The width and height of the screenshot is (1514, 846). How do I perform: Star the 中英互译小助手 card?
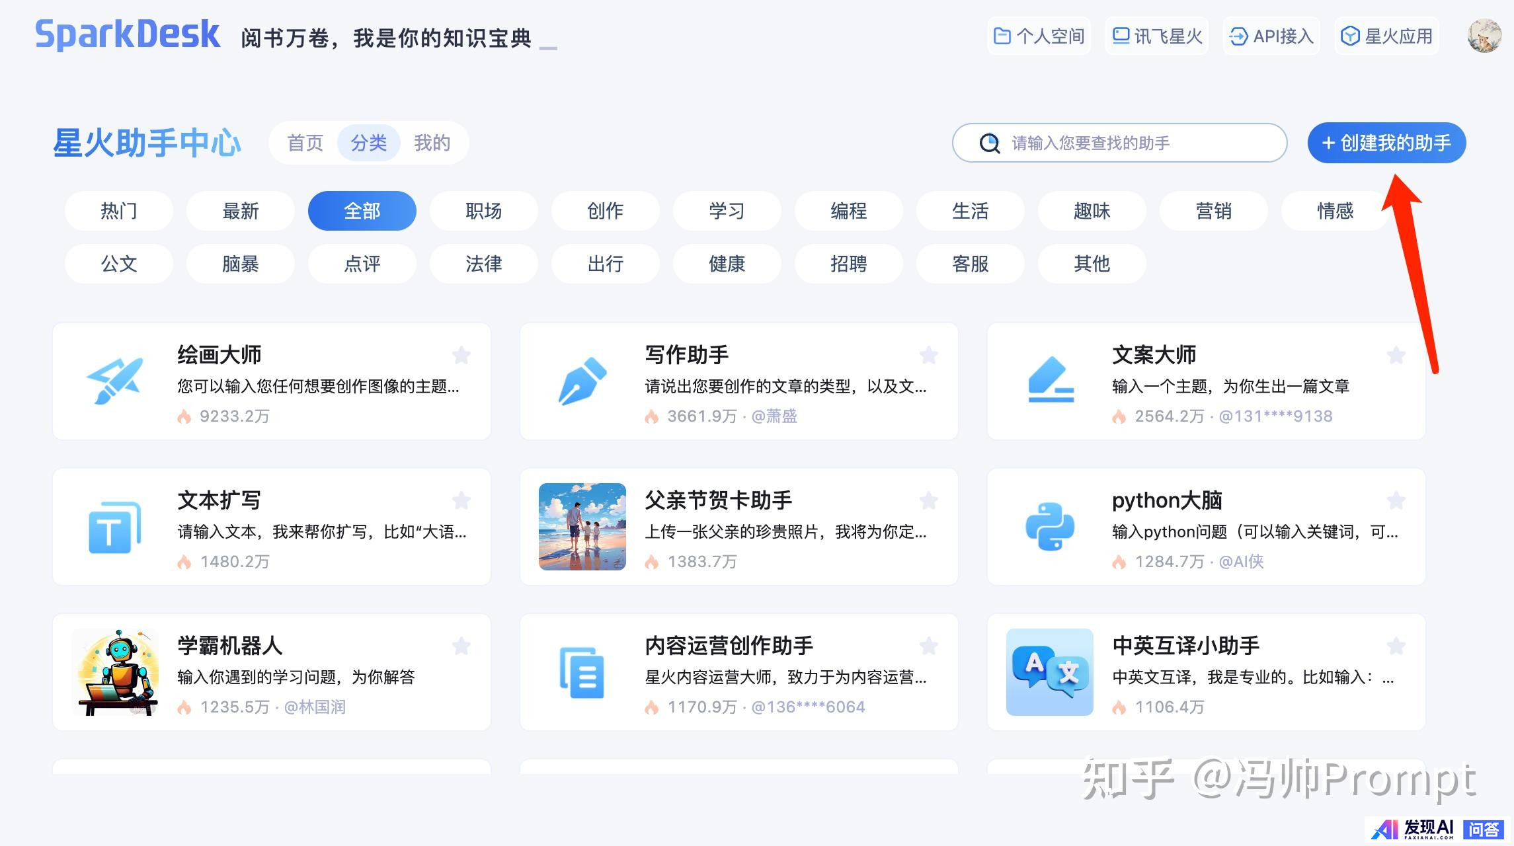1396,646
